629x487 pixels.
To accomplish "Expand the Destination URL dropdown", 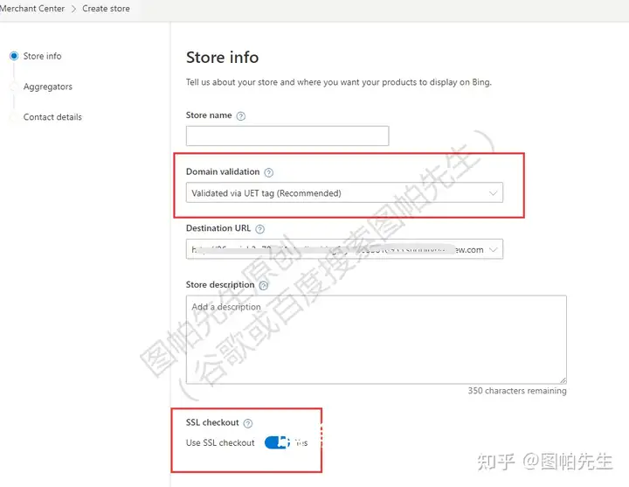I will (x=344, y=250).
